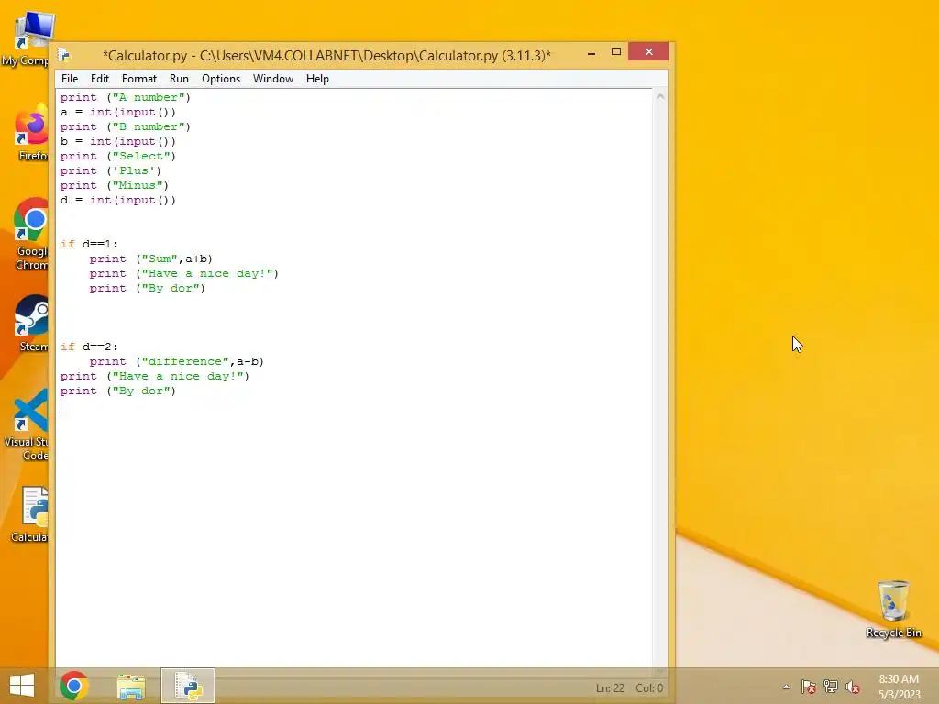
Task: Open the network tray icon
Action: (x=831, y=687)
